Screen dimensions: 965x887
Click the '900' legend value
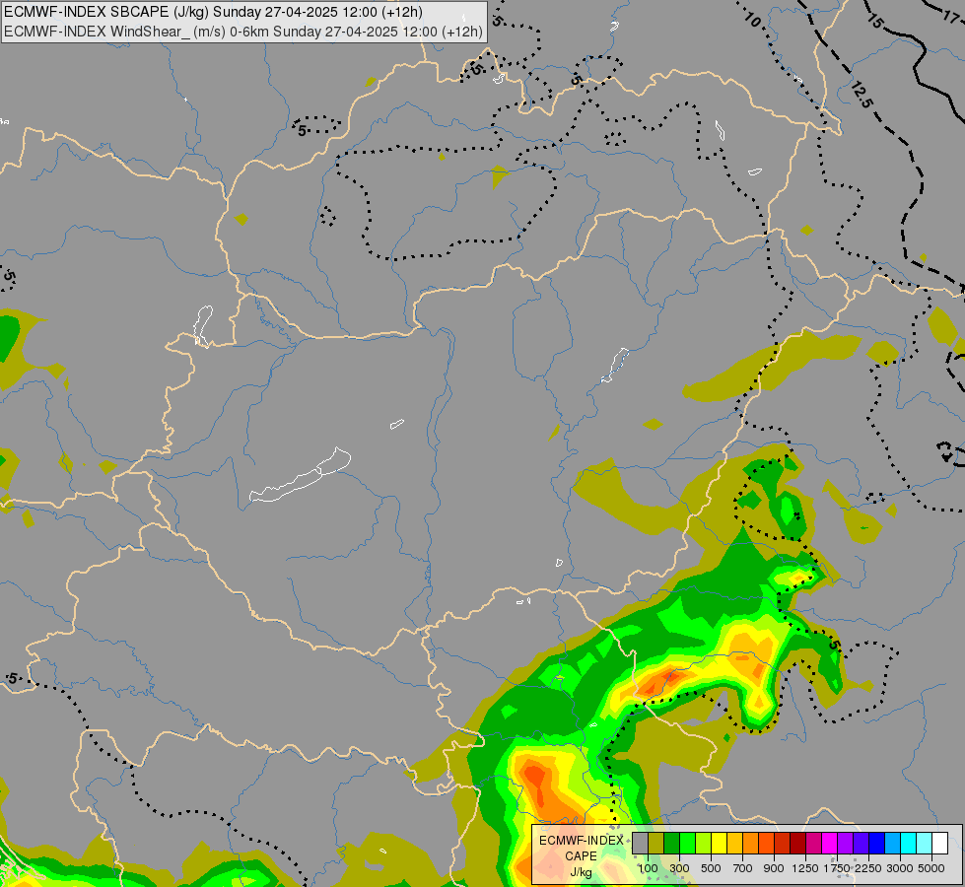(x=774, y=868)
